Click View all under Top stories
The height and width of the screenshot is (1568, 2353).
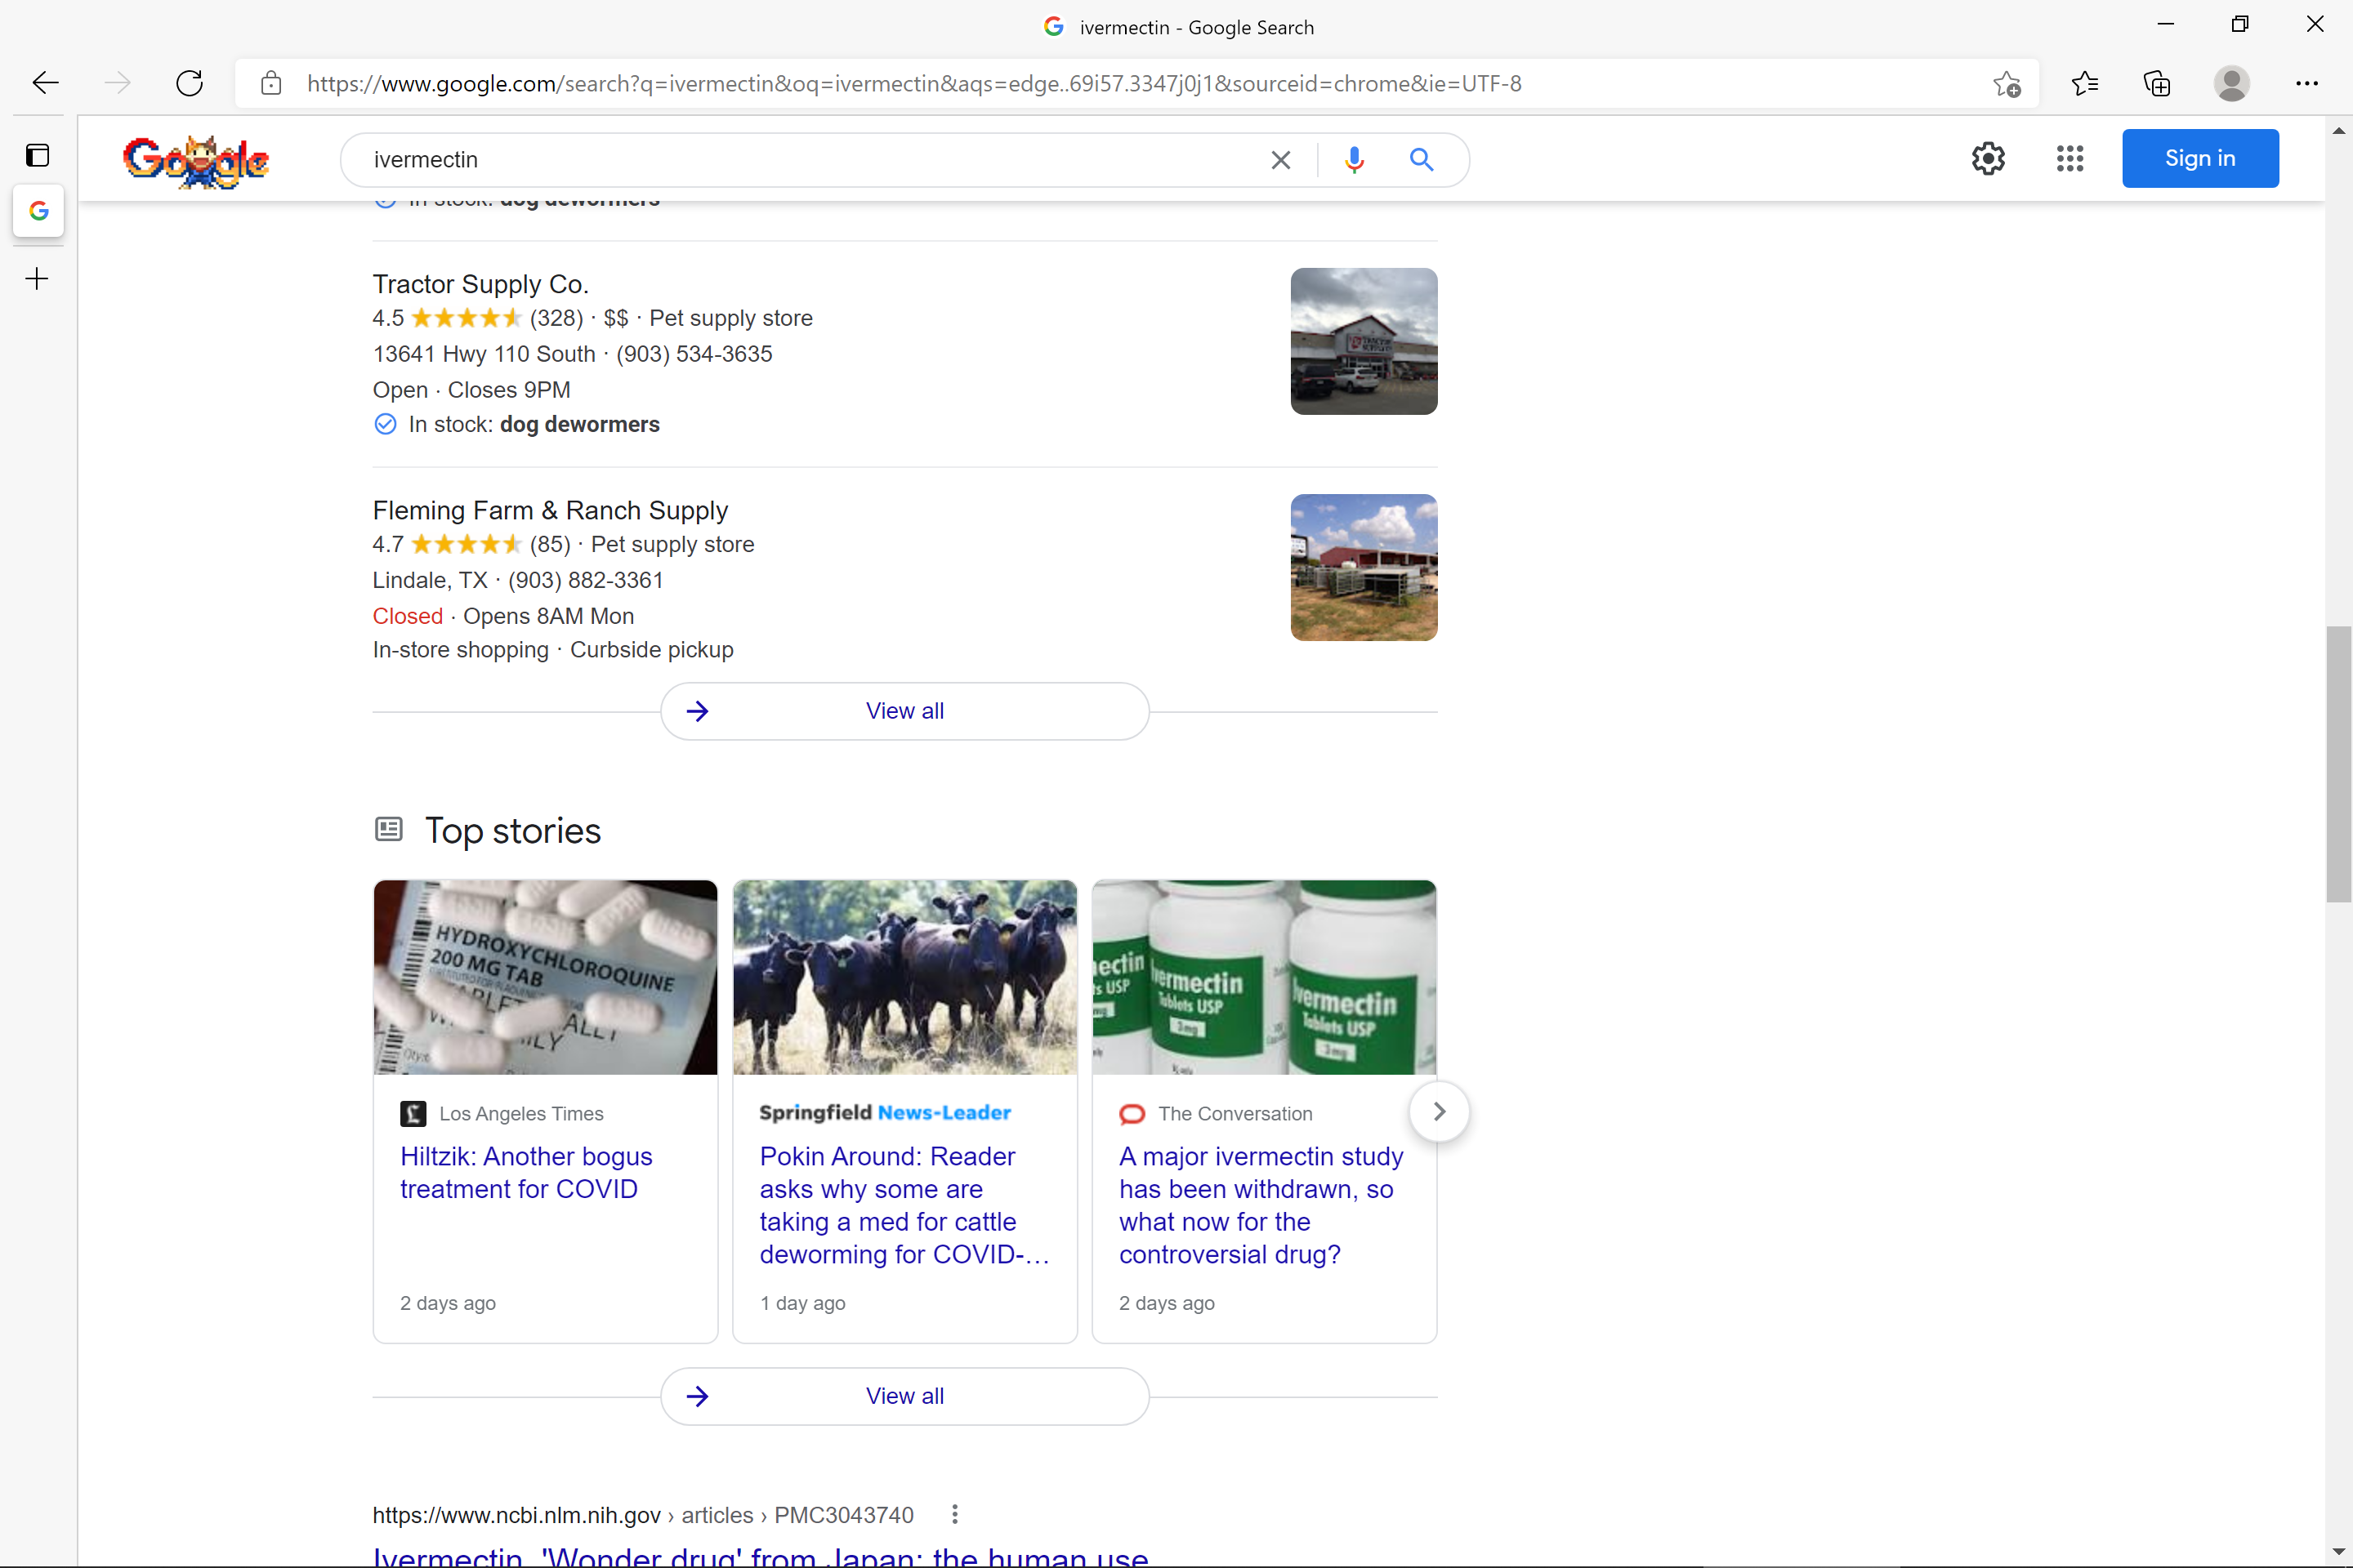(904, 1396)
